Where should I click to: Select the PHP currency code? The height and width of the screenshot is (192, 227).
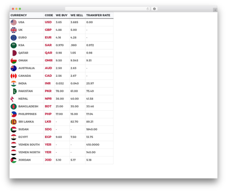click(x=48, y=114)
